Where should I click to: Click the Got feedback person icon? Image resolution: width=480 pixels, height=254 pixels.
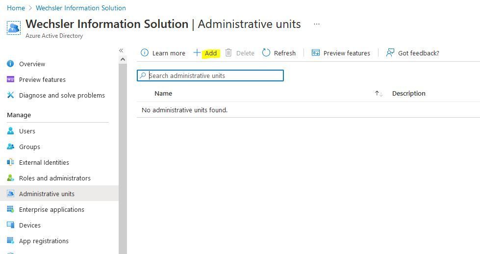coord(390,52)
